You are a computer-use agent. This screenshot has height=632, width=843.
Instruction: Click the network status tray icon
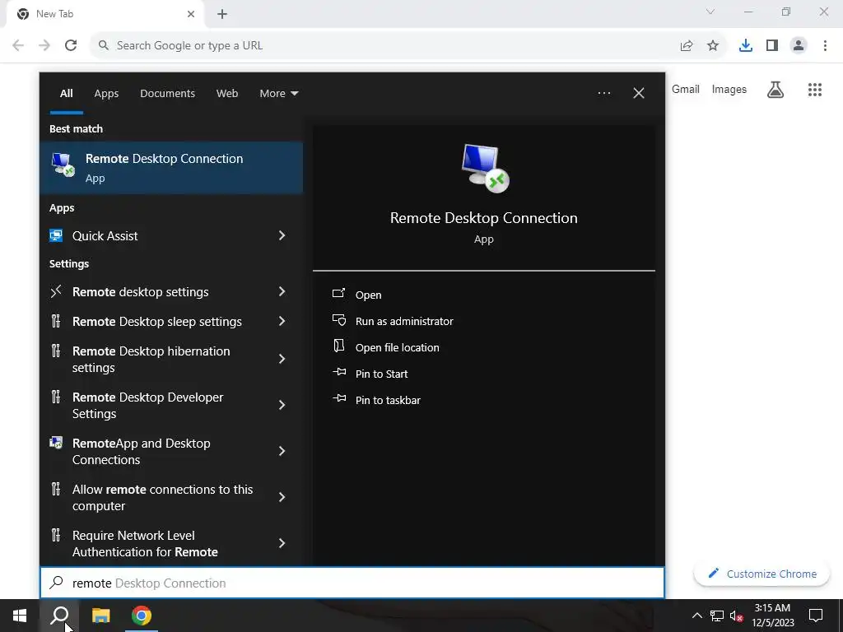[x=717, y=616]
